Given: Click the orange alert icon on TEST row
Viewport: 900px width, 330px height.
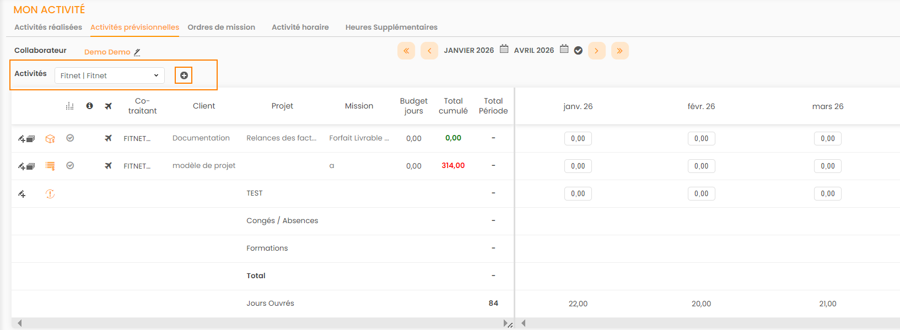Looking at the screenshot, I should point(50,194).
